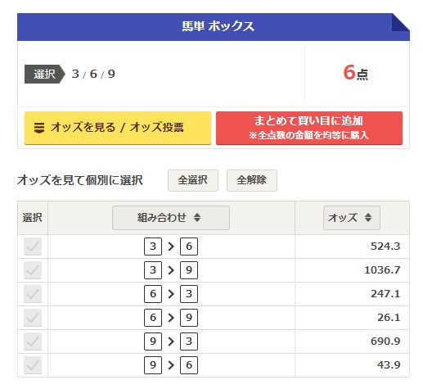Image resolution: width=423 pixels, height=389 pixels.
Task: Click the 馬単 ボックス header tab
Action: [x=214, y=27]
